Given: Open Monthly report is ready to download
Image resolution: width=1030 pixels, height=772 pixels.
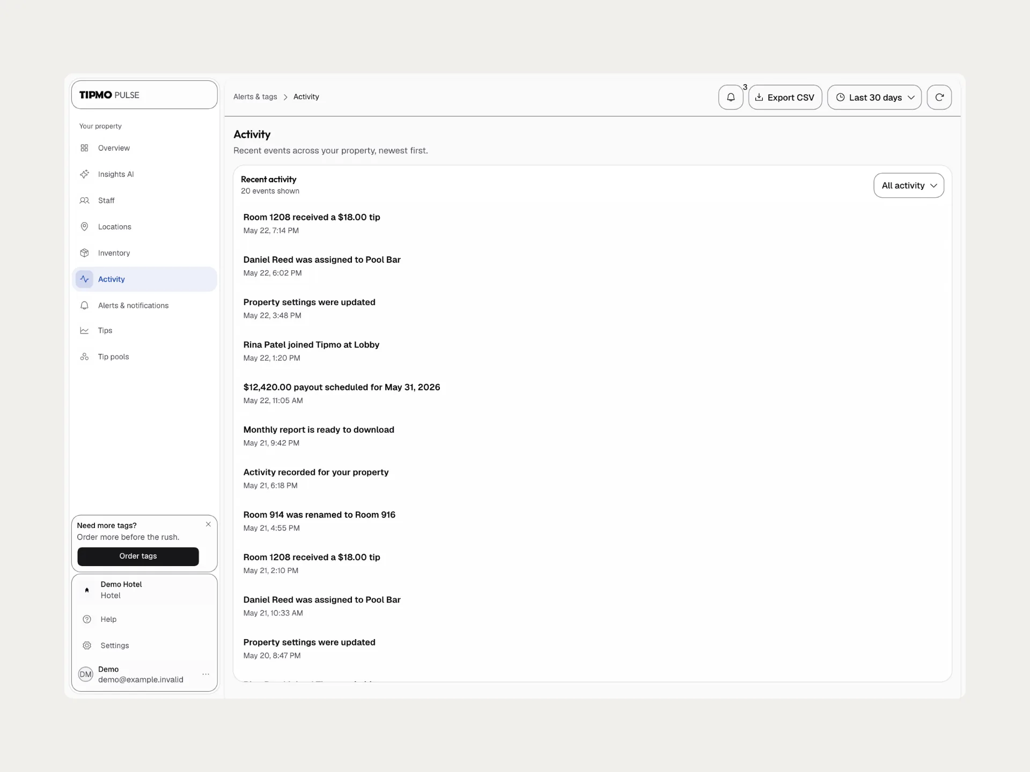Looking at the screenshot, I should click(592, 436).
